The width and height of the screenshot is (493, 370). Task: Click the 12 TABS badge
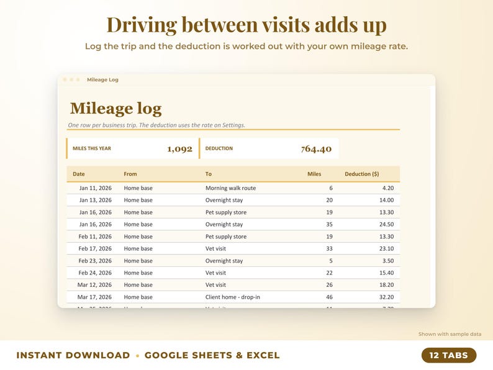click(x=449, y=355)
